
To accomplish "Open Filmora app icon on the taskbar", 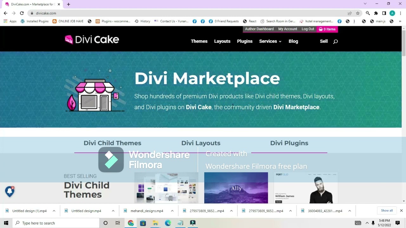I will [x=193, y=223].
